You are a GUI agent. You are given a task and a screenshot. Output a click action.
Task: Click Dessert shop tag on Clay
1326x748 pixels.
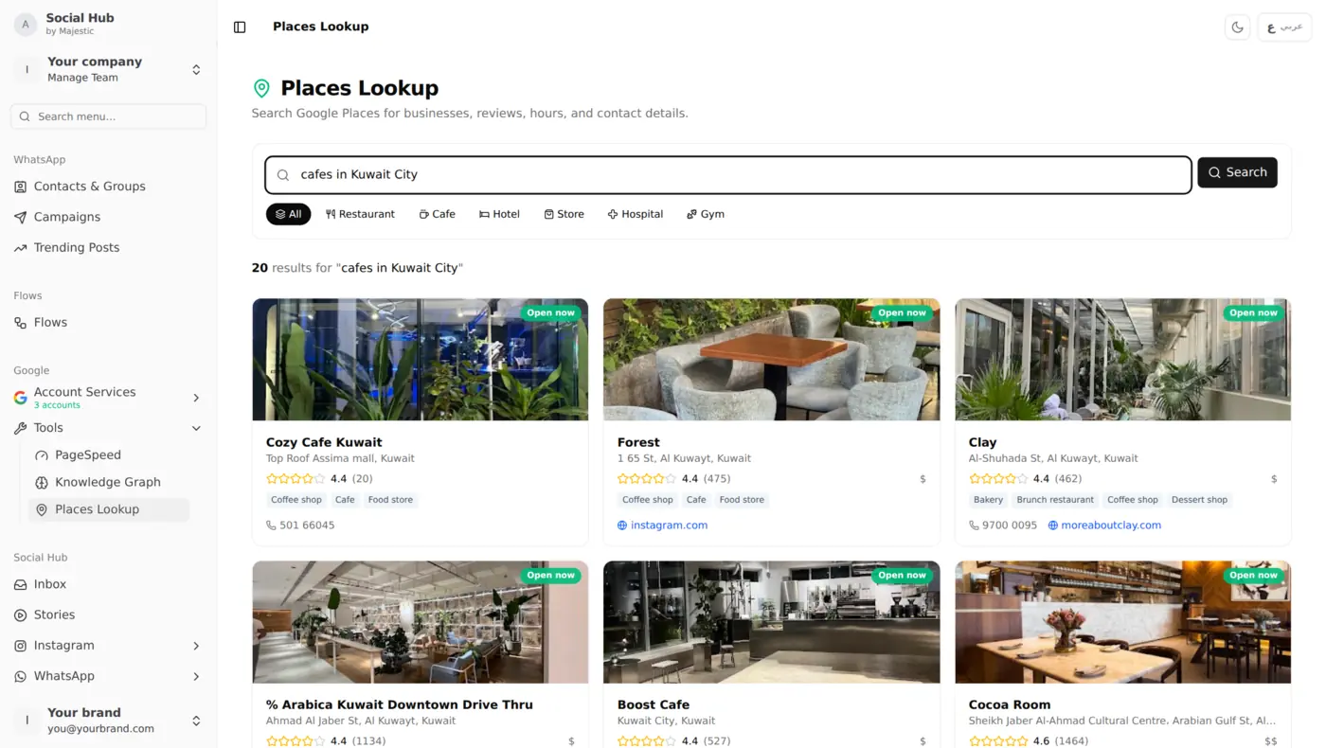tap(1199, 500)
